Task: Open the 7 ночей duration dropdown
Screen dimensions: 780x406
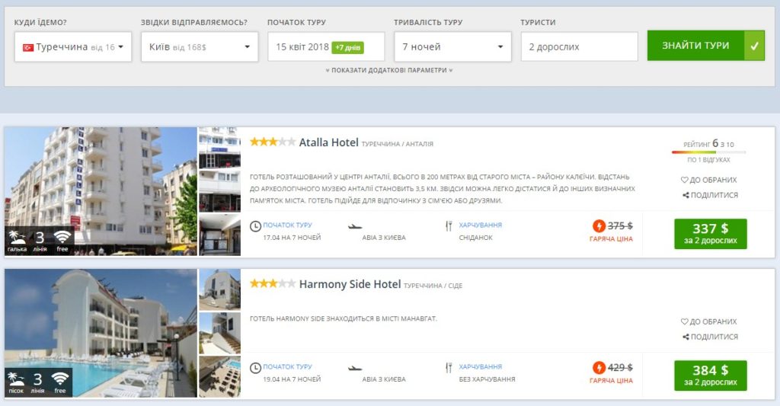Action: [452, 46]
